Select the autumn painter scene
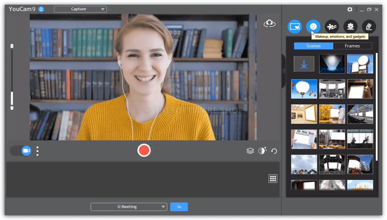 point(332,114)
